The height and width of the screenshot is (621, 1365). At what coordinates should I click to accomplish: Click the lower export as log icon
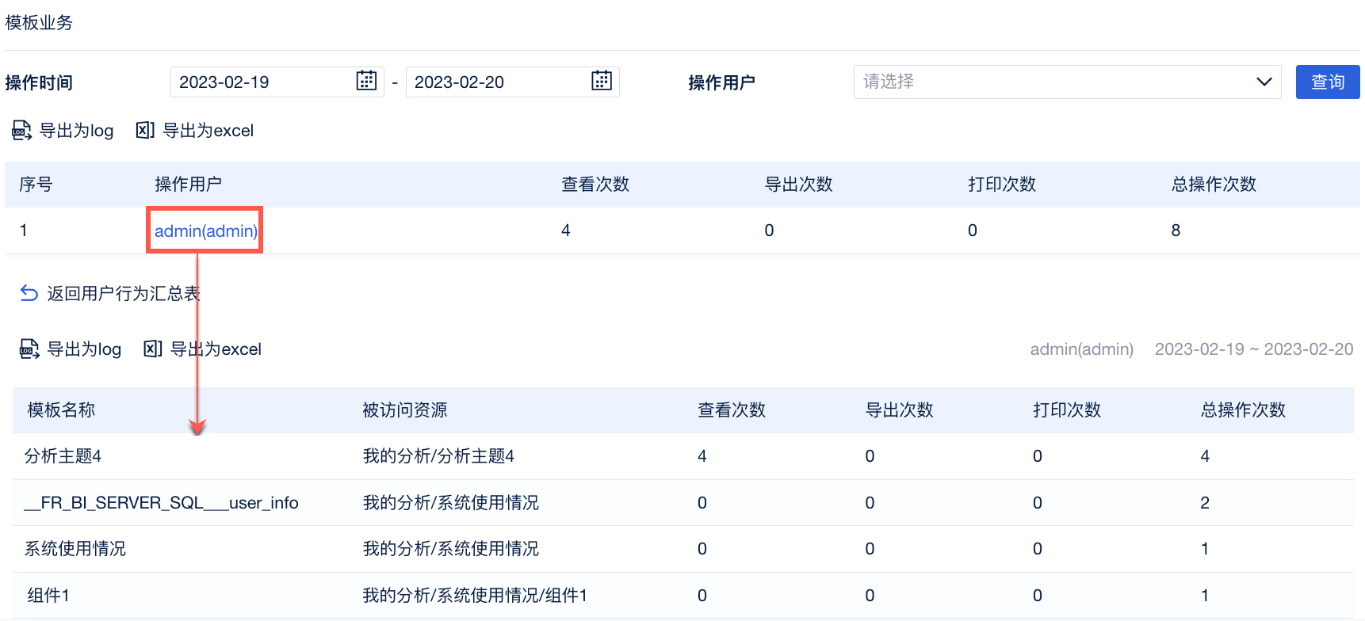[30, 349]
